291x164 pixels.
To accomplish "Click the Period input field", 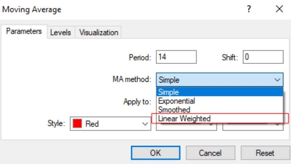I will point(176,57).
